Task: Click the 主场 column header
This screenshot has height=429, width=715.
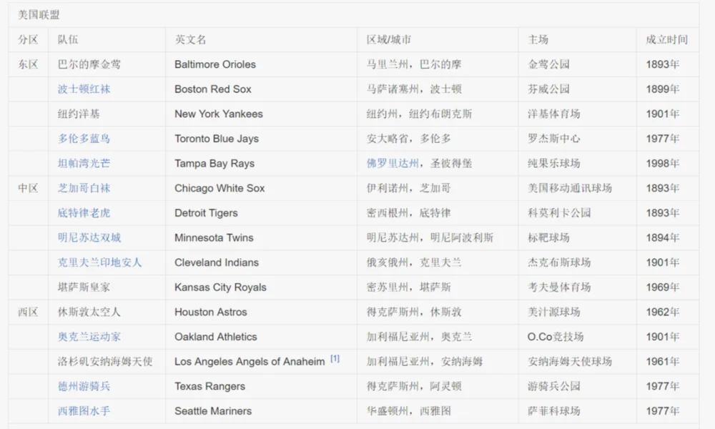Action: (538, 39)
